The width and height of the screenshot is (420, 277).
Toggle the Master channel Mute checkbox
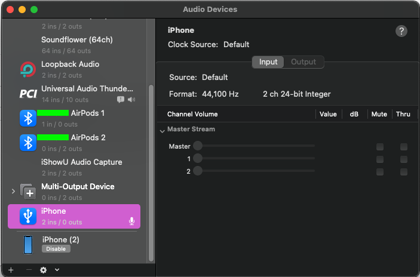(x=379, y=147)
